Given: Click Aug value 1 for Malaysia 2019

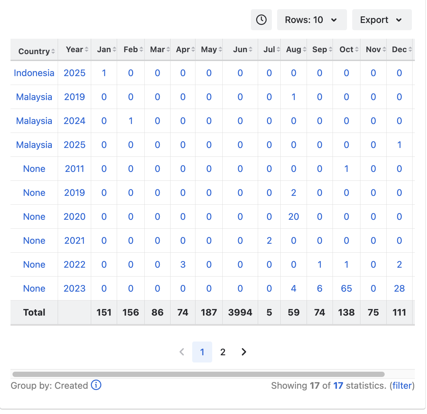Looking at the screenshot, I should 294,97.
